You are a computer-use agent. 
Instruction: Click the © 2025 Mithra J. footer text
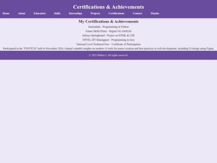108,55
